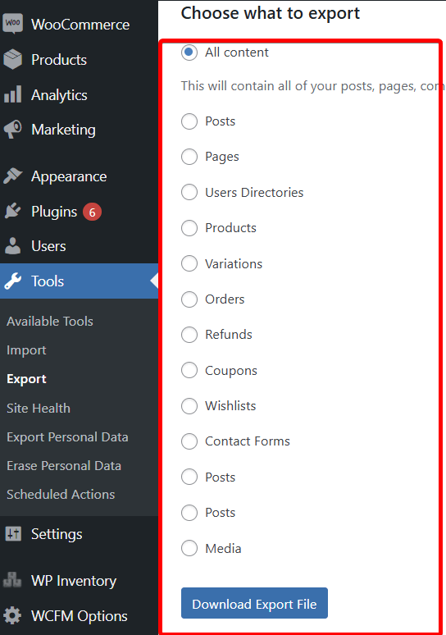446x635 pixels.
Task: Click the Appearance paintbrush icon
Action: (12, 176)
